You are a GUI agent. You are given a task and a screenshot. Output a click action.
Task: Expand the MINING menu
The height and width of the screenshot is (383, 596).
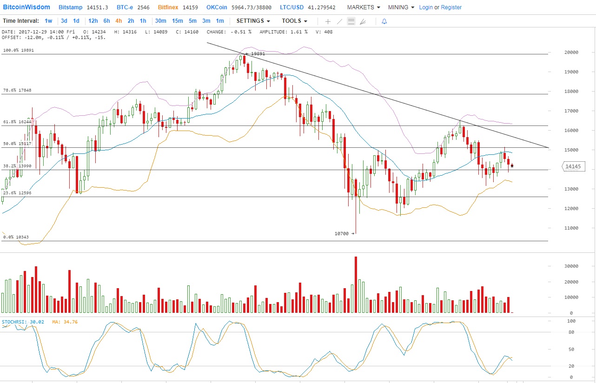click(x=401, y=7)
